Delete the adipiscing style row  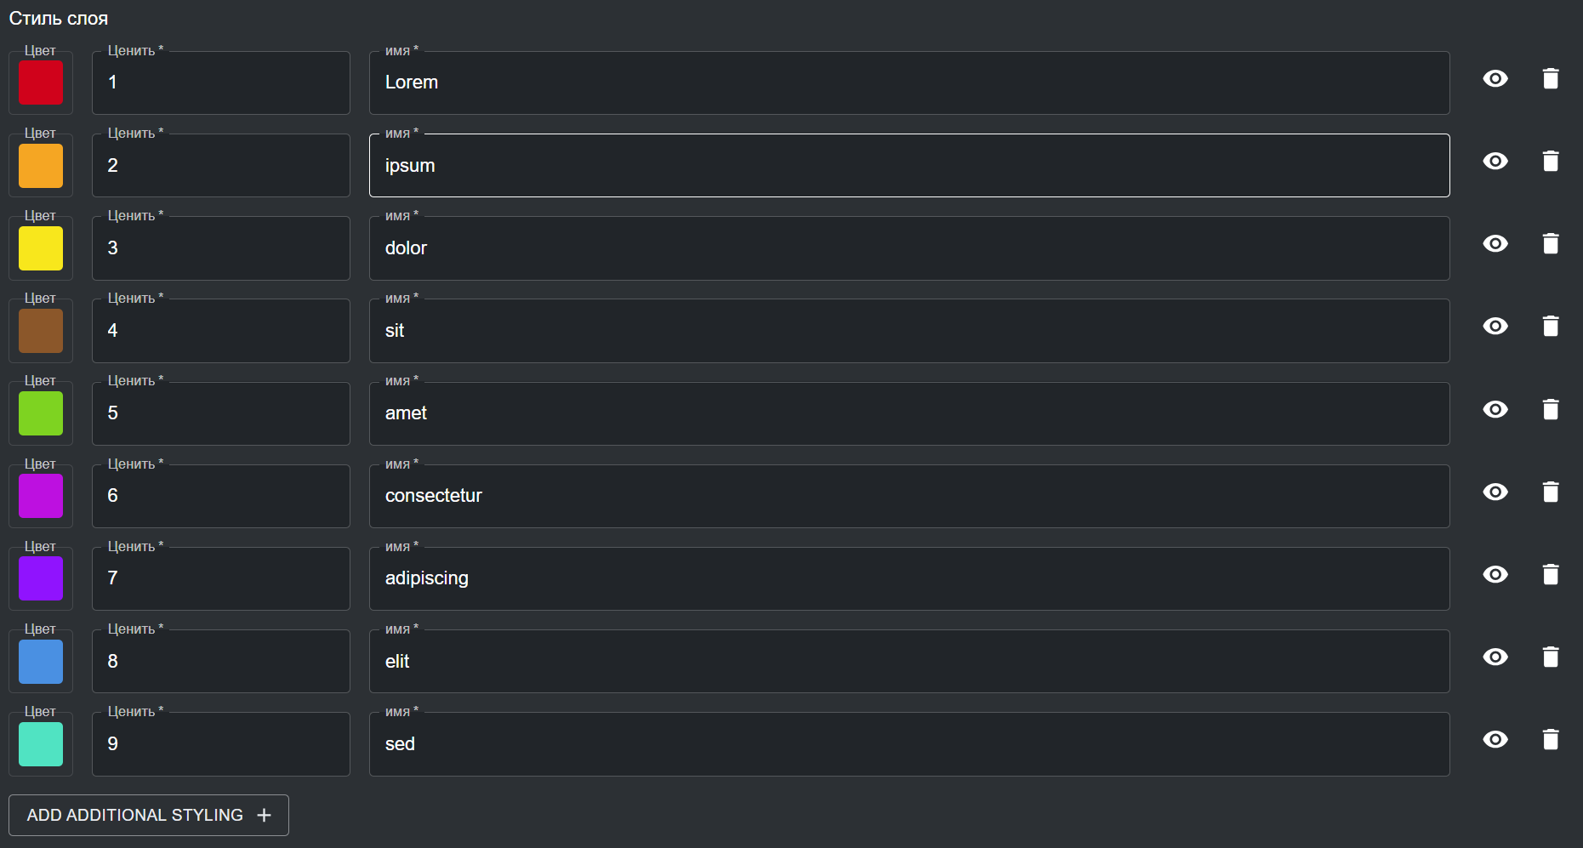(1551, 575)
